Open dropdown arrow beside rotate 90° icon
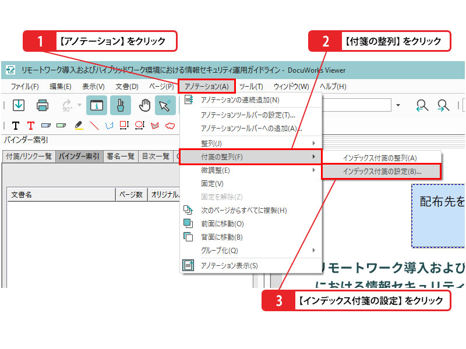The height and width of the screenshot is (349, 466). point(79,105)
